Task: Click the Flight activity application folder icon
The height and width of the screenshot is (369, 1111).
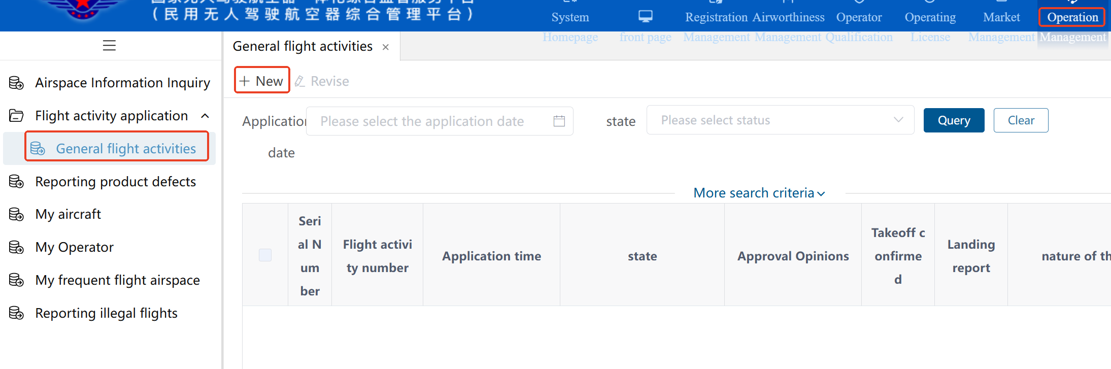Action: [16, 116]
